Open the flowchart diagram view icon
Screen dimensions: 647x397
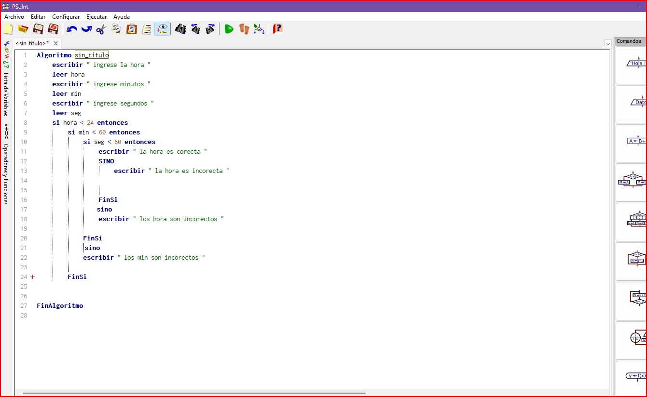(259, 29)
